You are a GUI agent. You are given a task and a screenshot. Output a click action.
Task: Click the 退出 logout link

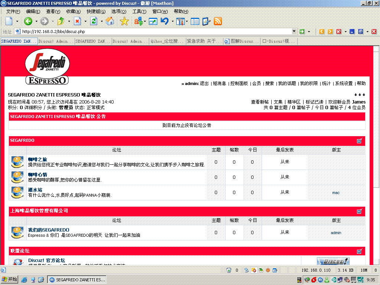pyautogui.click(x=204, y=83)
